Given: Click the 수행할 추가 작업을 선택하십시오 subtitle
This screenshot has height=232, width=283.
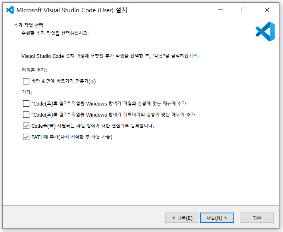Looking at the screenshot, I should point(55,33).
